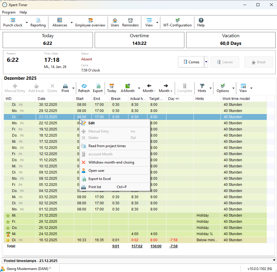Open WT-Configuration settings

click(x=177, y=22)
